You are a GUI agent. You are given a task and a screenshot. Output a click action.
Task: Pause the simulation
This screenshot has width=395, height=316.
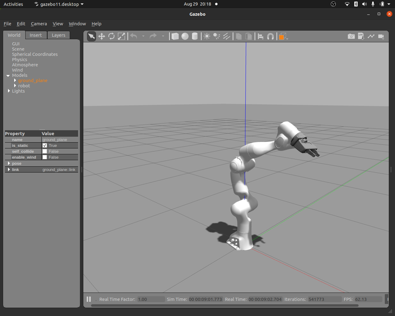pos(89,299)
